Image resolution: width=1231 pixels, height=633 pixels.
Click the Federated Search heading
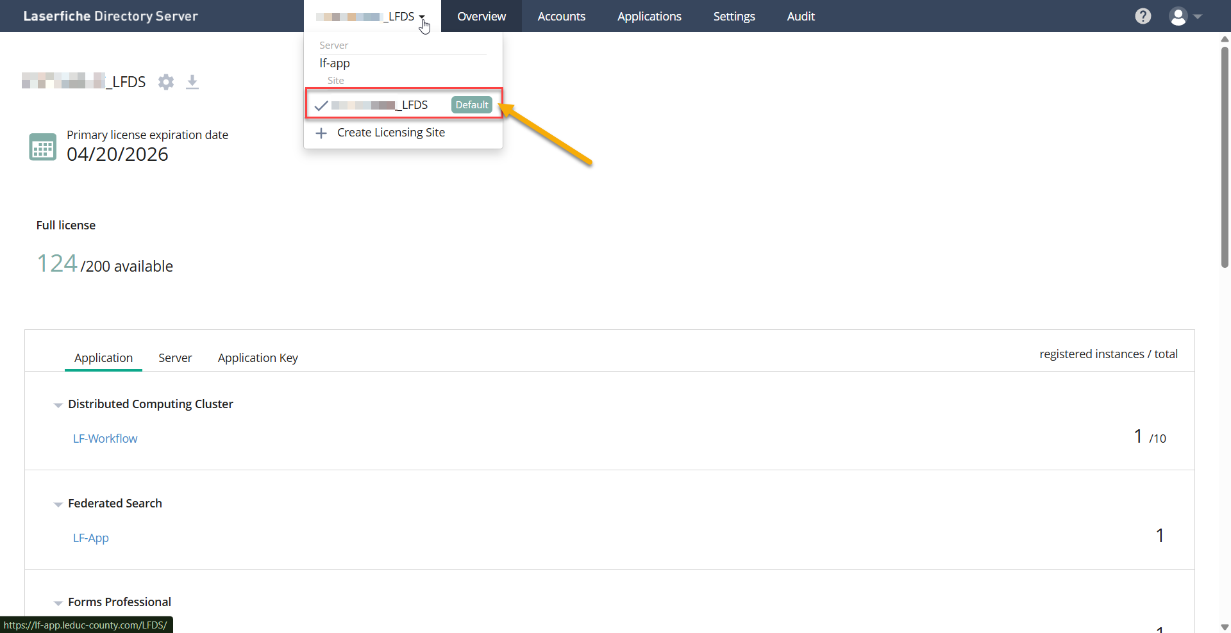pyautogui.click(x=115, y=504)
